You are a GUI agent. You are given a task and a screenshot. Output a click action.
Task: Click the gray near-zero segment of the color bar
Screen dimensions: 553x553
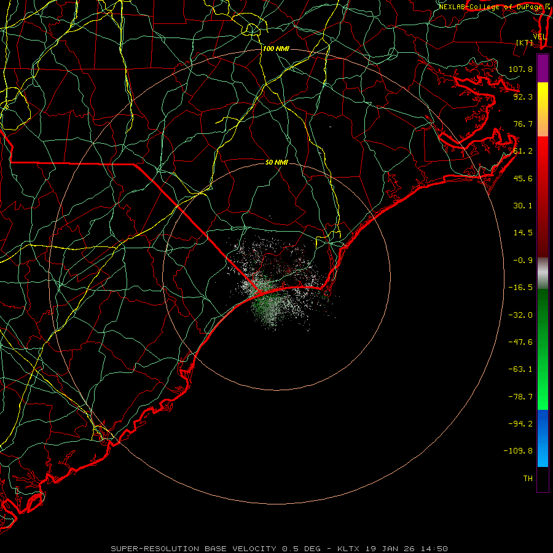click(x=543, y=273)
